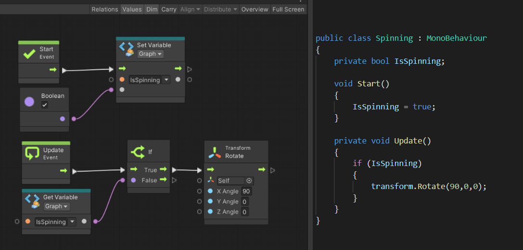Click the Get Variable node icon

click(x=32, y=201)
